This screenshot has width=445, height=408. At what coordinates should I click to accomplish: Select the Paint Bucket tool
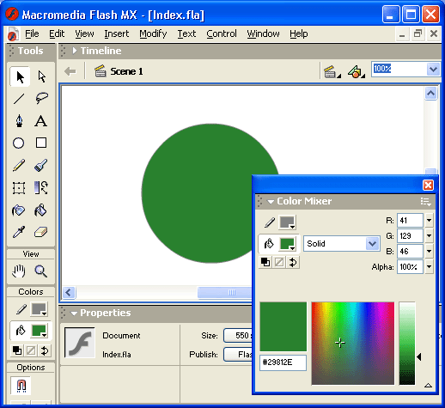pos(41,210)
